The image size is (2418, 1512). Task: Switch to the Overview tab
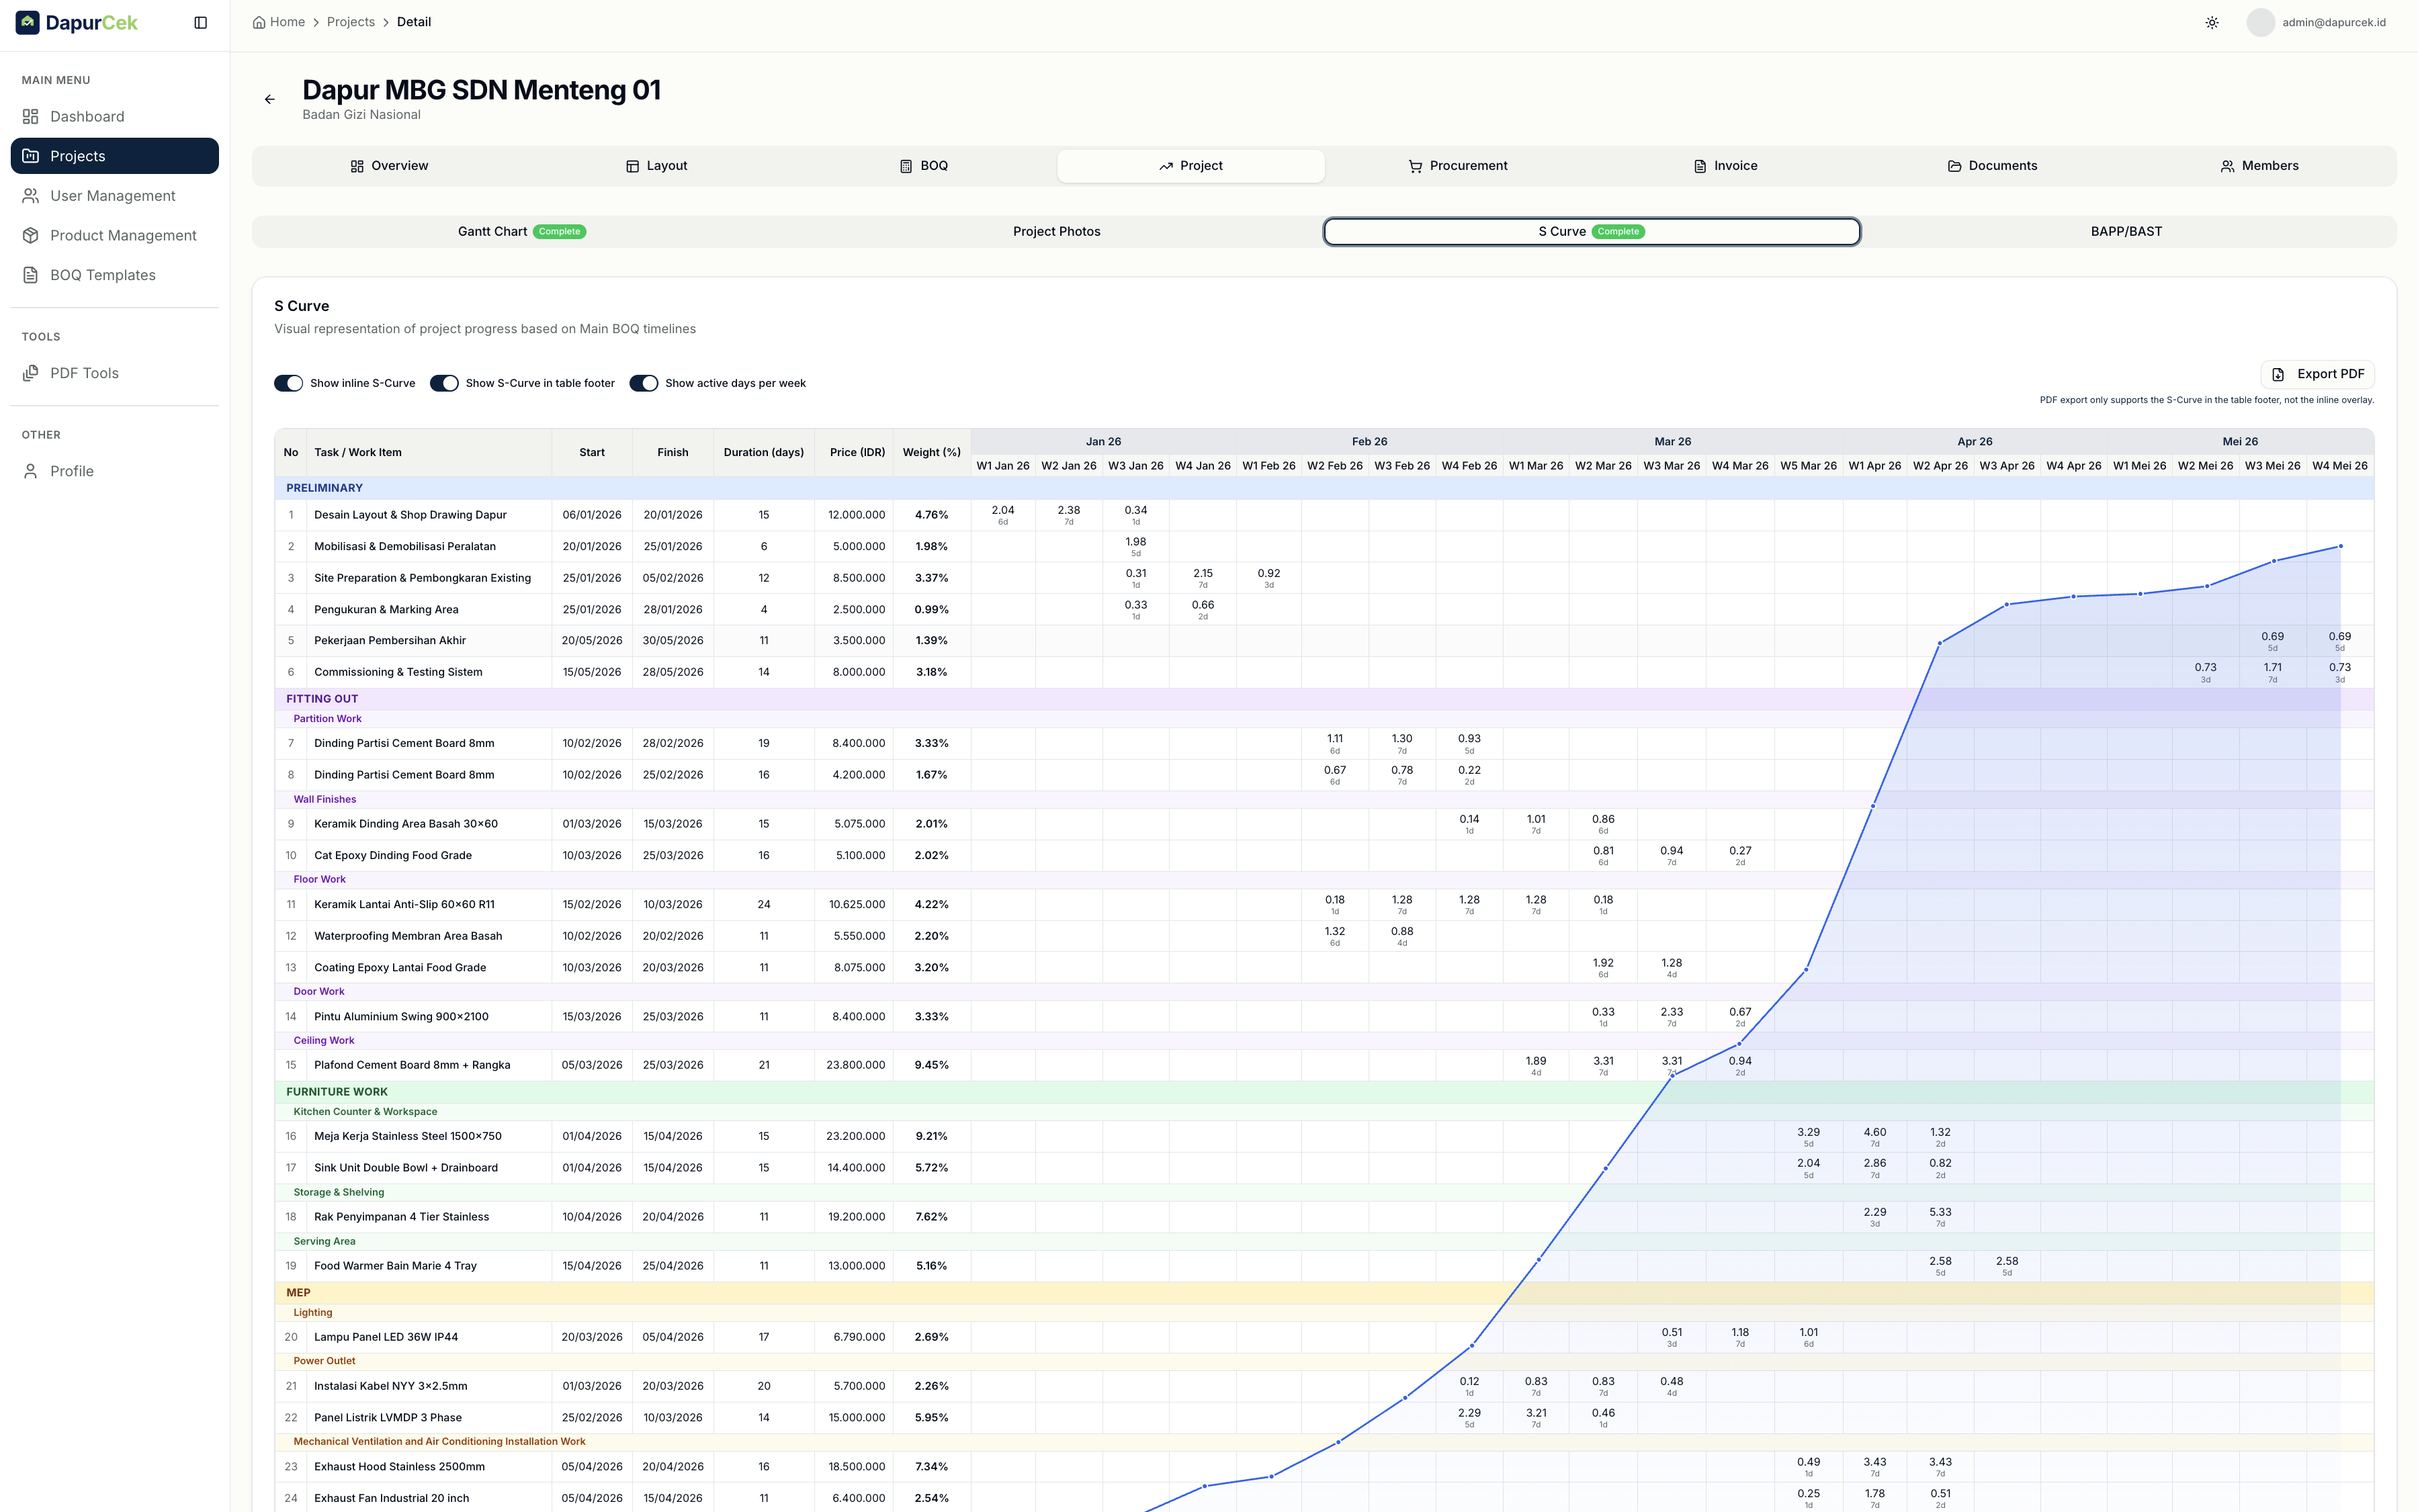[x=389, y=166]
